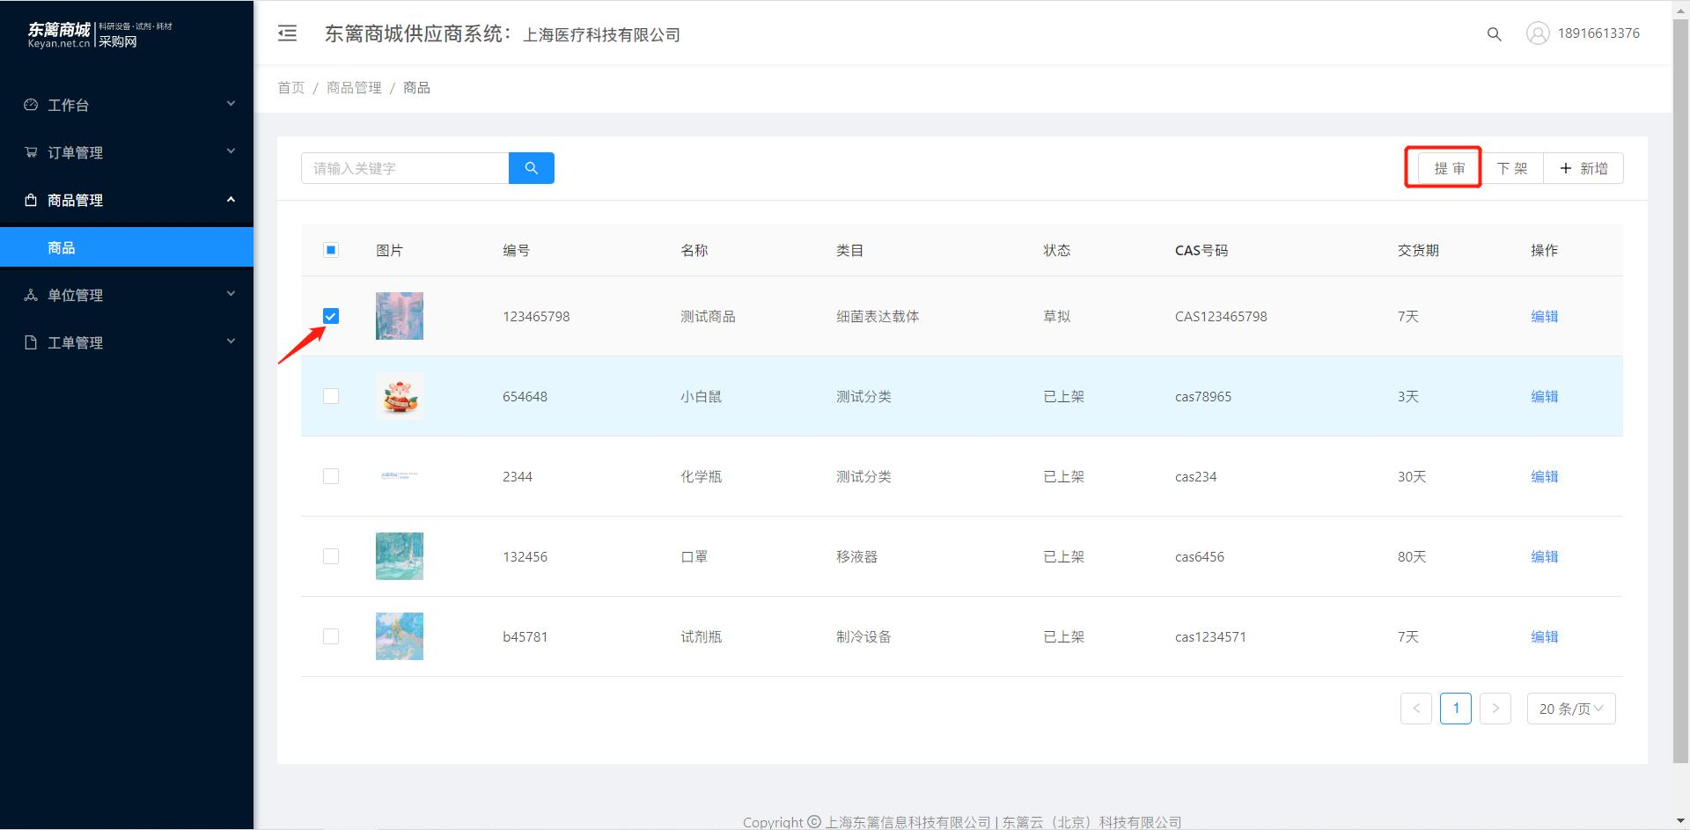The image size is (1690, 830).
Task: Focus the 请输入关键字 search field
Action: click(x=405, y=168)
